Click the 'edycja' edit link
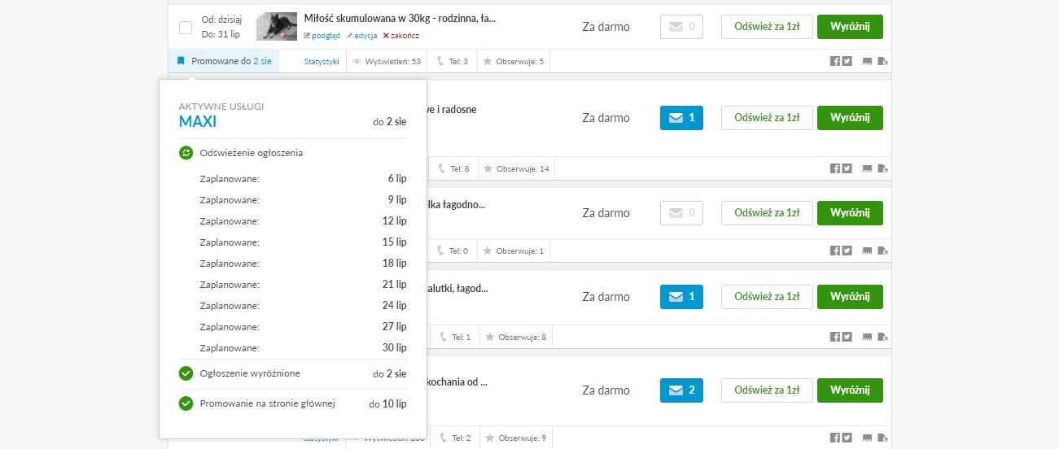This screenshot has width=1059, height=449. pos(361,36)
